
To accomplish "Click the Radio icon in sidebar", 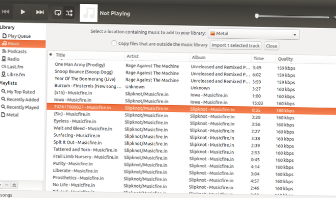I will (x=4, y=59).
